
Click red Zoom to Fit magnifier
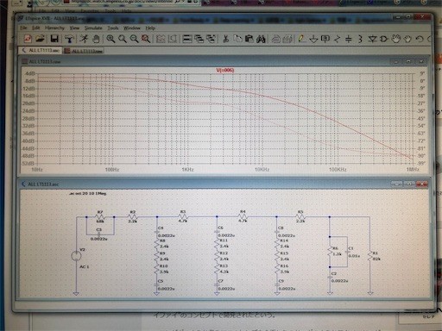pyautogui.click(x=146, y=39)
